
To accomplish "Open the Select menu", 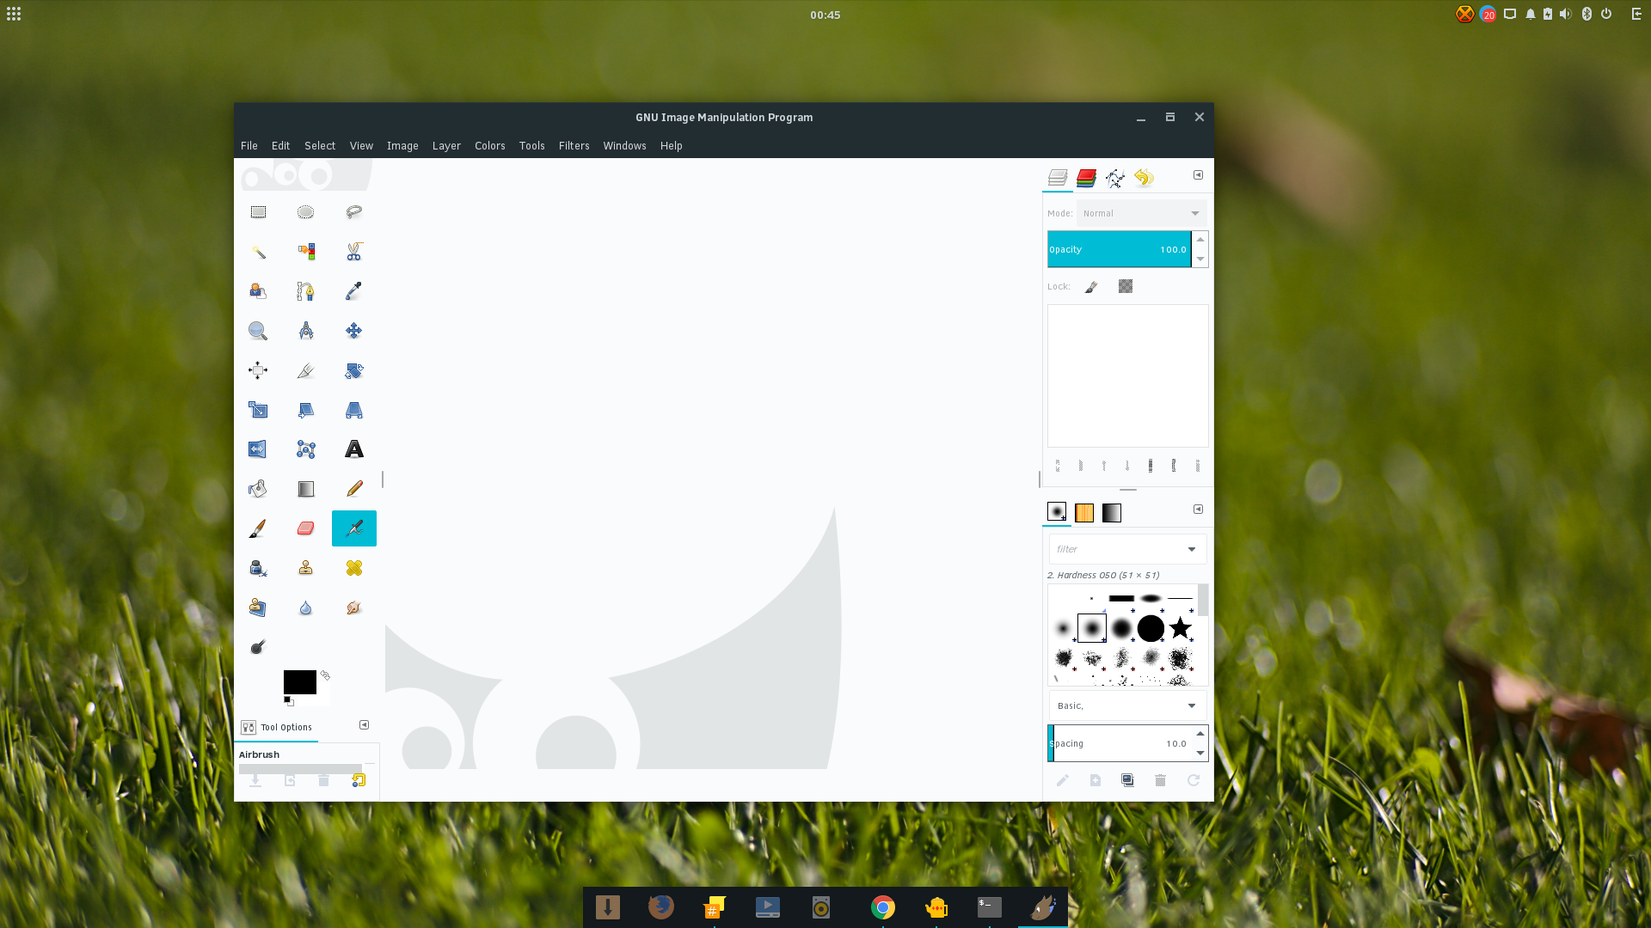I will pyautogui.click(x=320, y=146).
